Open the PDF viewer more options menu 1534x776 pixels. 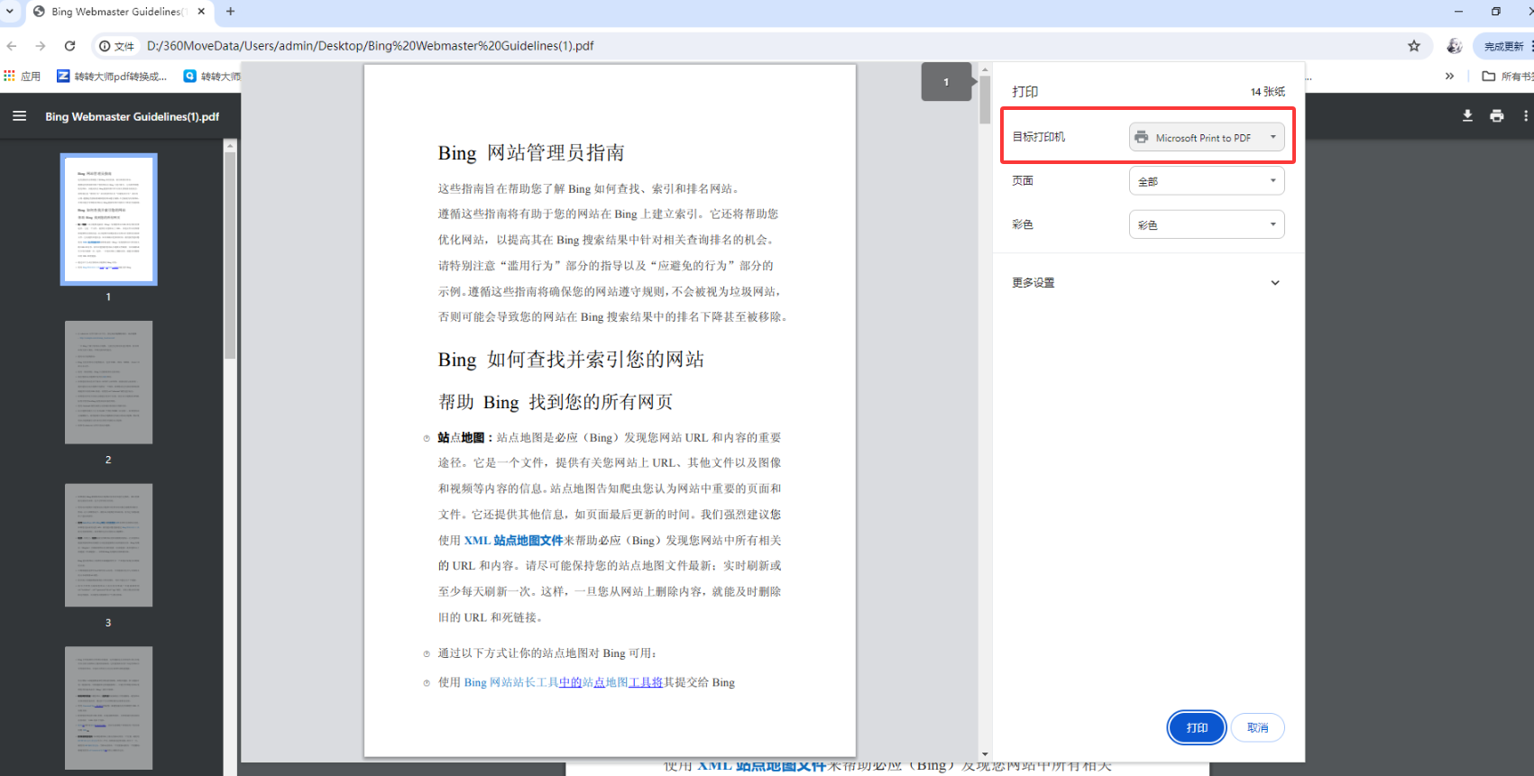tap(1525, 115)
